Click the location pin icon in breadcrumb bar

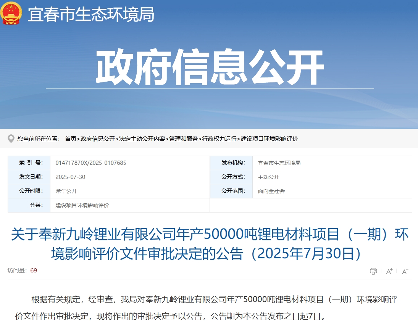(x=11, y=139)
